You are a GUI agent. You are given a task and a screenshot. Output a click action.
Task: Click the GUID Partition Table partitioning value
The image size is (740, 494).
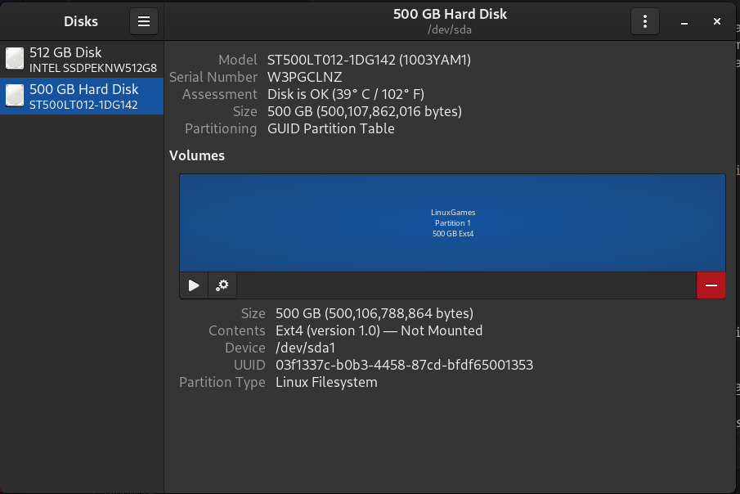click(330, 128)
